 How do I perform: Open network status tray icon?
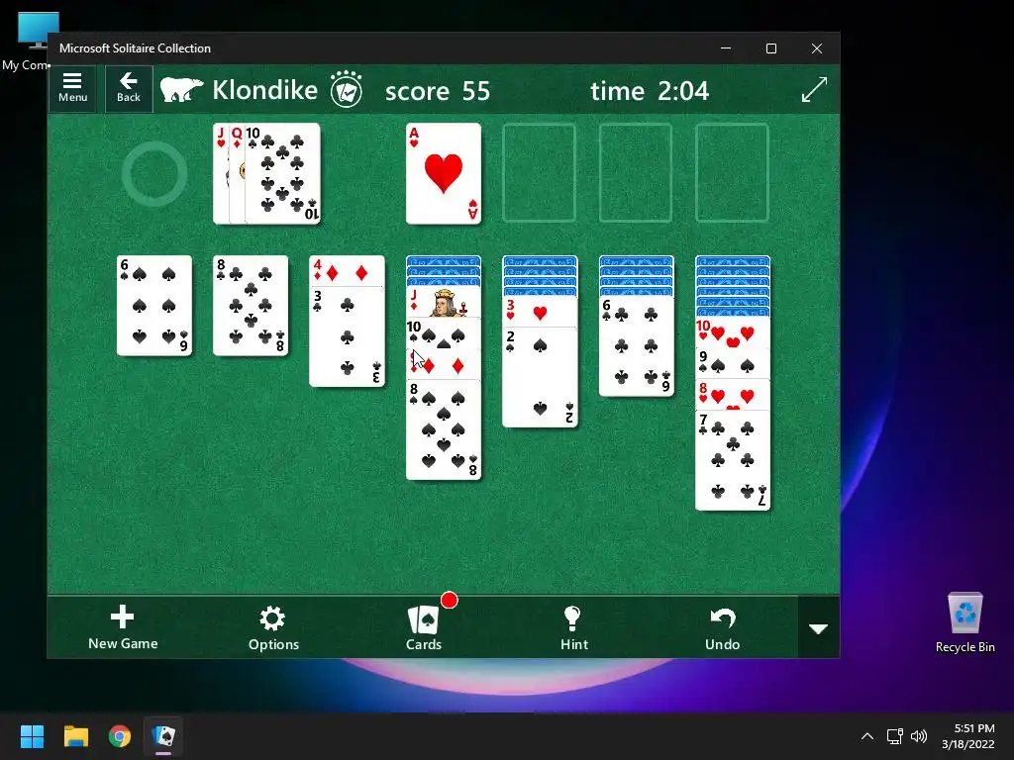point(894,736)
